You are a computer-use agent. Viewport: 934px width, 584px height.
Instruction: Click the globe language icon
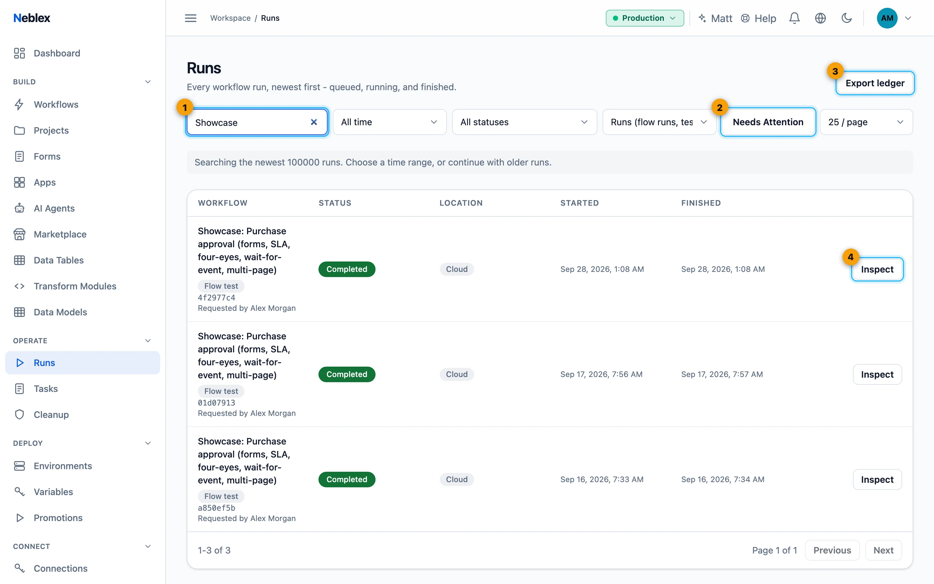click(x=820, y=18)
